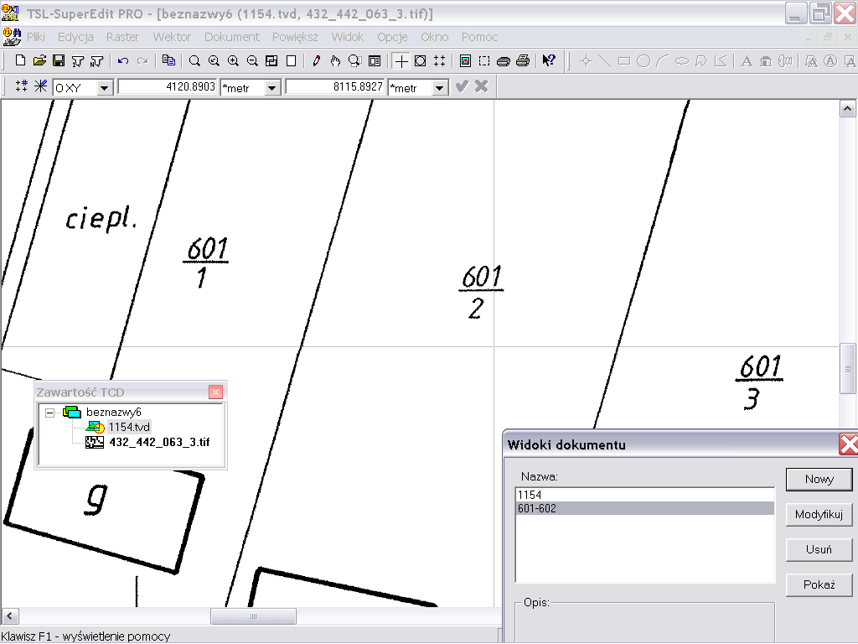Screen dimensions: 858x644
Task: Open the Raster menu
Action: pyautogui.click(x=122, y=37)
